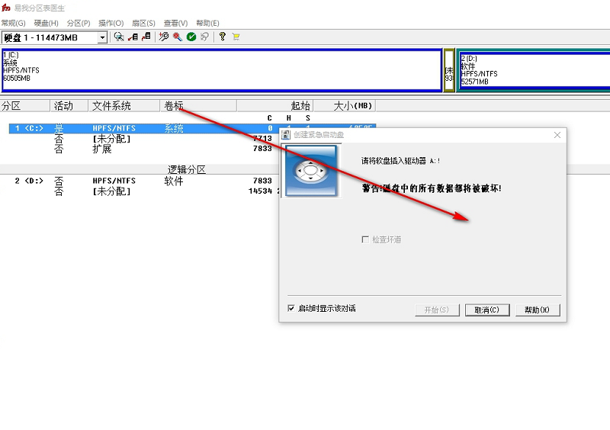Open the 操作(O) menu
Image resolution: width=610 pixels, height=430 pixels.
tap(111, 23)
